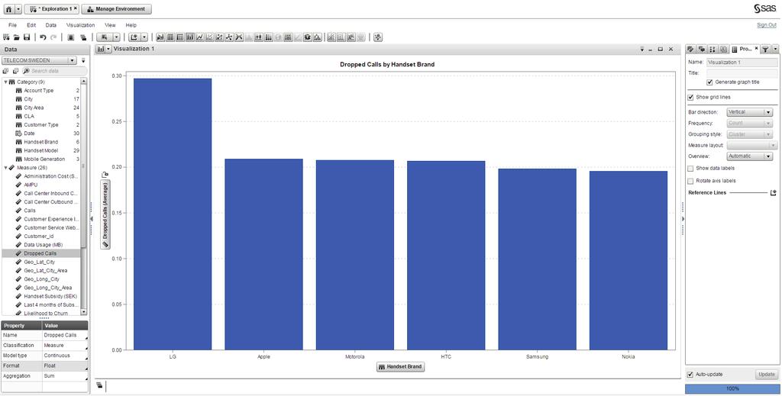
Task: Open the Filters funnel tab icon
Action: (x=765, y=49)
